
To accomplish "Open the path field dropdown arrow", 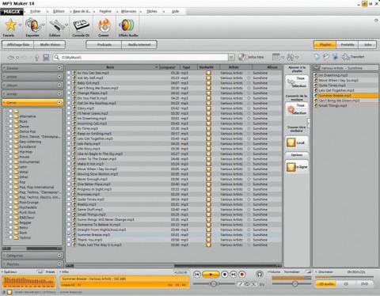I will click(231, 57).
